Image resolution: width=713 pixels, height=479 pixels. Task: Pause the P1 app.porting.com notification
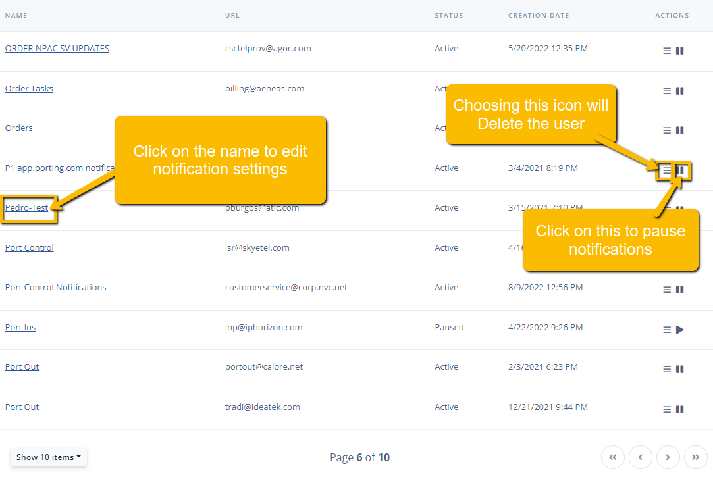click(682, 170)
